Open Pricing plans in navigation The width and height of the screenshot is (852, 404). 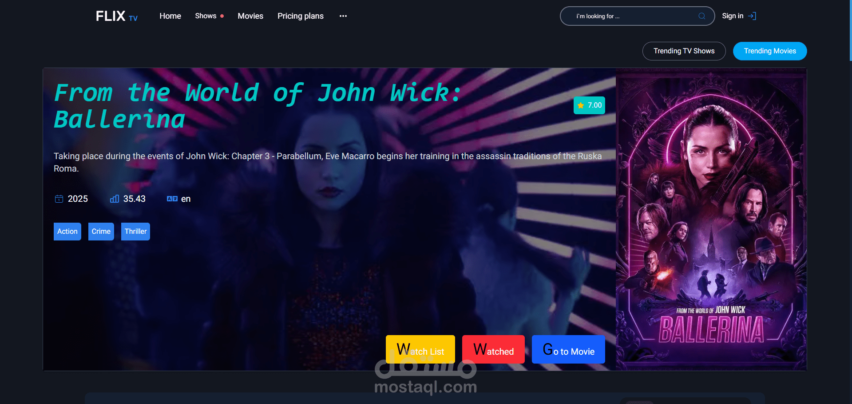[301, 16]
